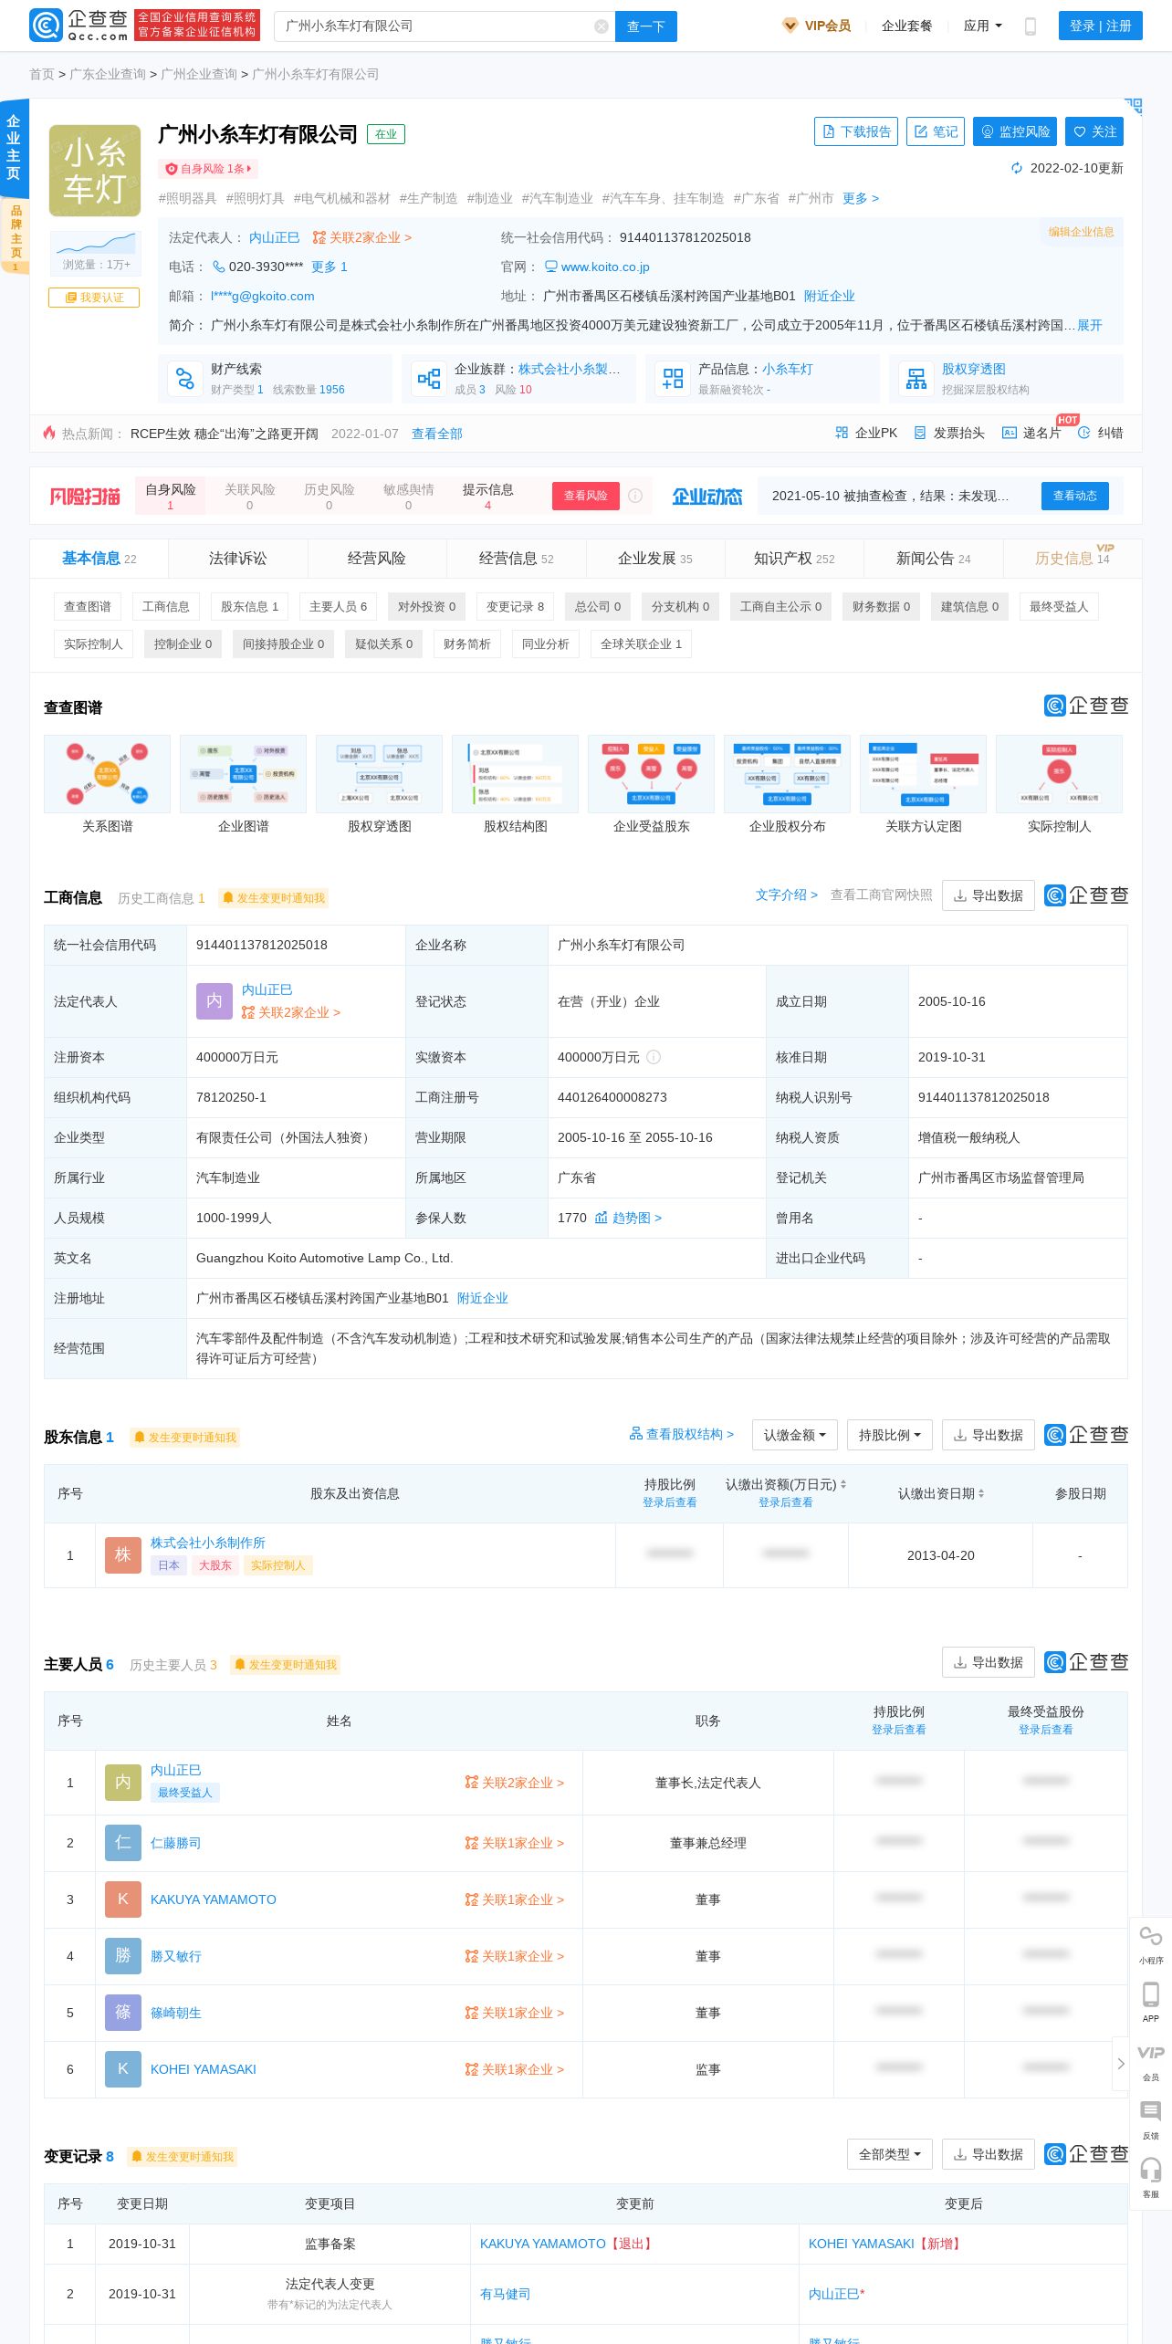Click the 股权穿透图 structure icon

916,379
